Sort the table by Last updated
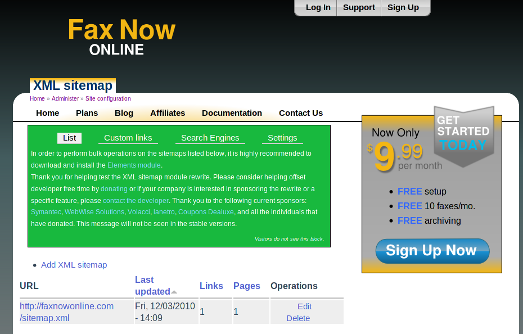523x334 pixels. pyautogui.click(x=152, y=286)
